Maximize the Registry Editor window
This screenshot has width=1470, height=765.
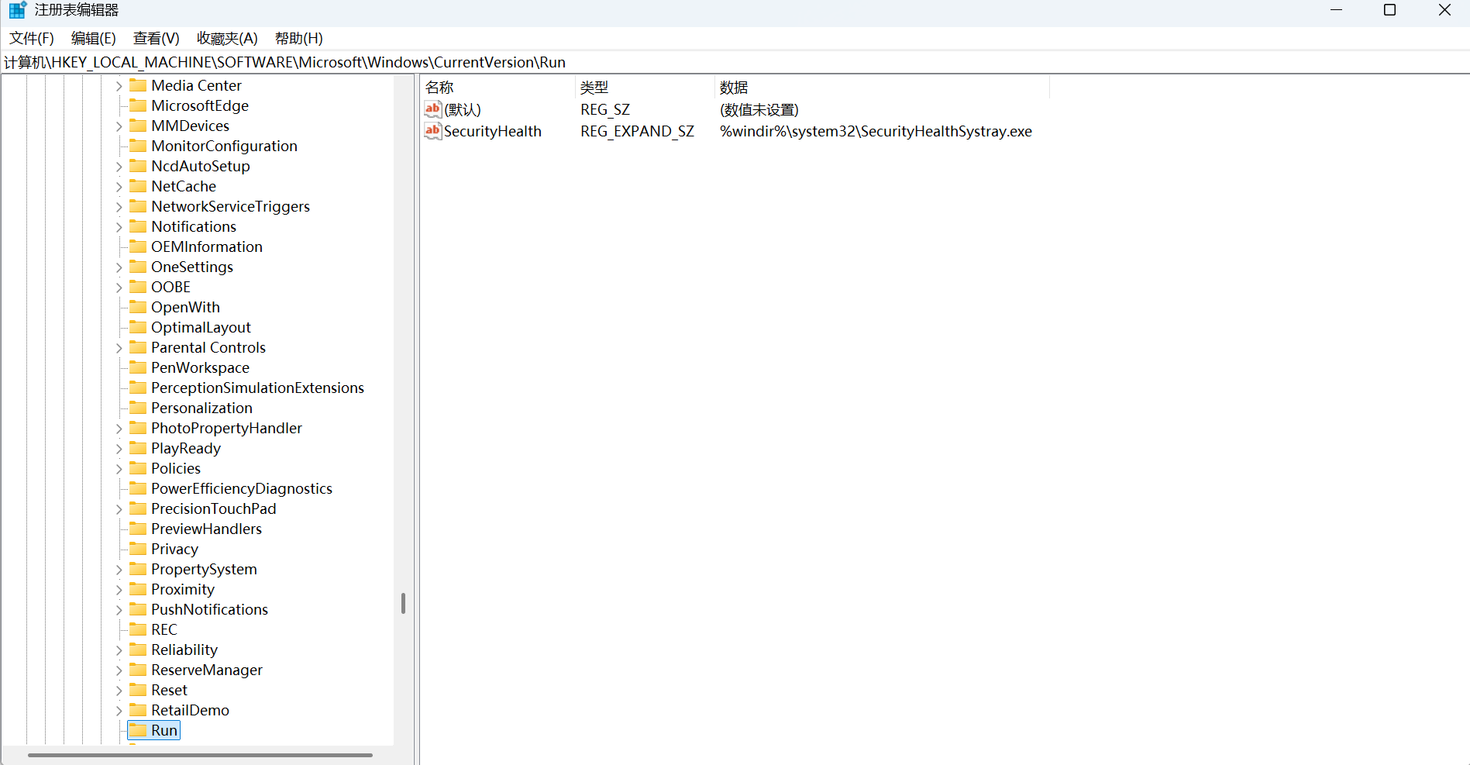[1390, 10]
